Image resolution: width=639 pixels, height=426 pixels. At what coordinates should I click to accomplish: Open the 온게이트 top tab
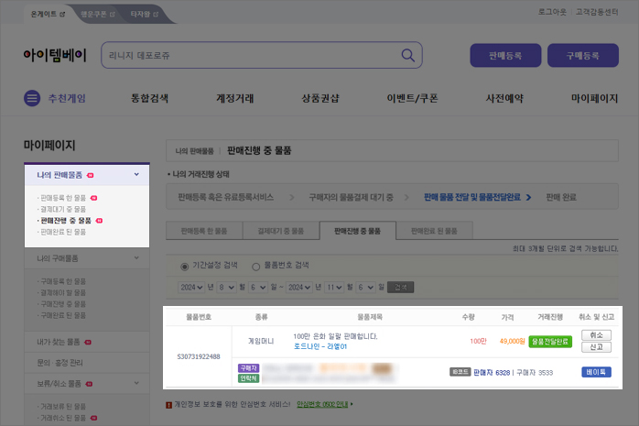(x=49, y=15)
